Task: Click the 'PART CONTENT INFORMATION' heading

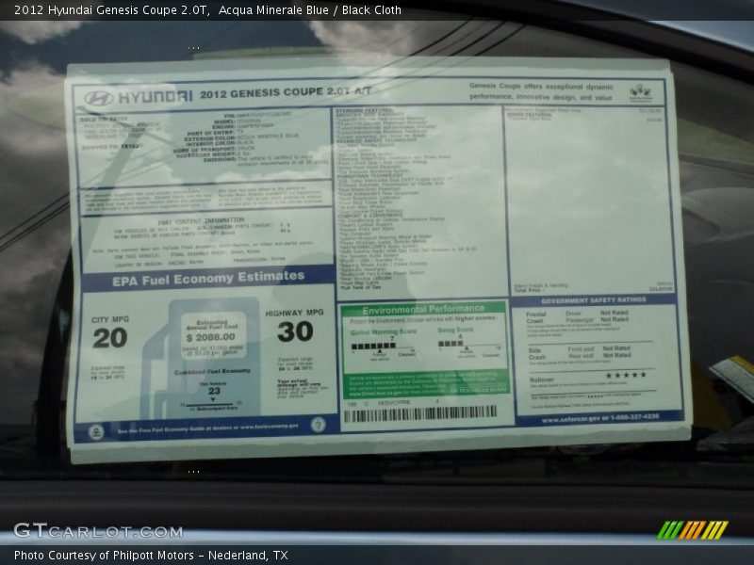Action: (x=201, y=221)
